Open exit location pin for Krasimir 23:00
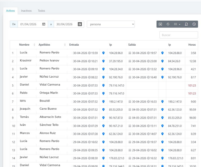 pyautogui.click(x=162, y=61)
